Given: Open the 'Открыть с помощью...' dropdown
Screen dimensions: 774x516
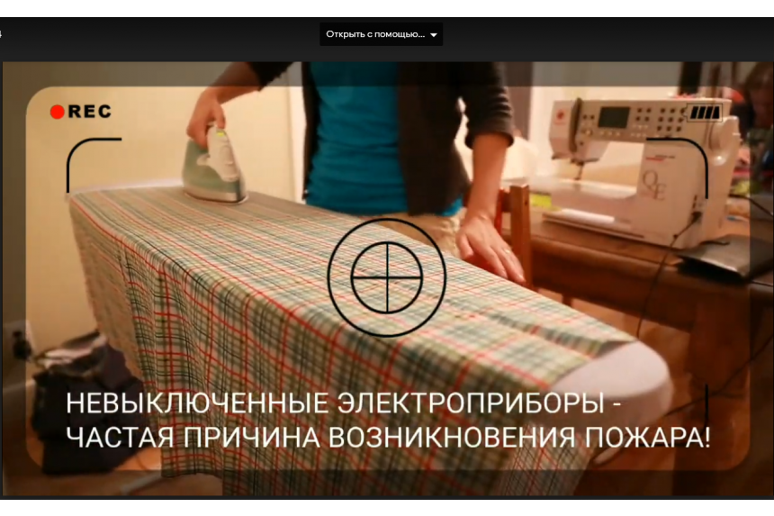Looking at the screenshot, I should click(381, 34).
